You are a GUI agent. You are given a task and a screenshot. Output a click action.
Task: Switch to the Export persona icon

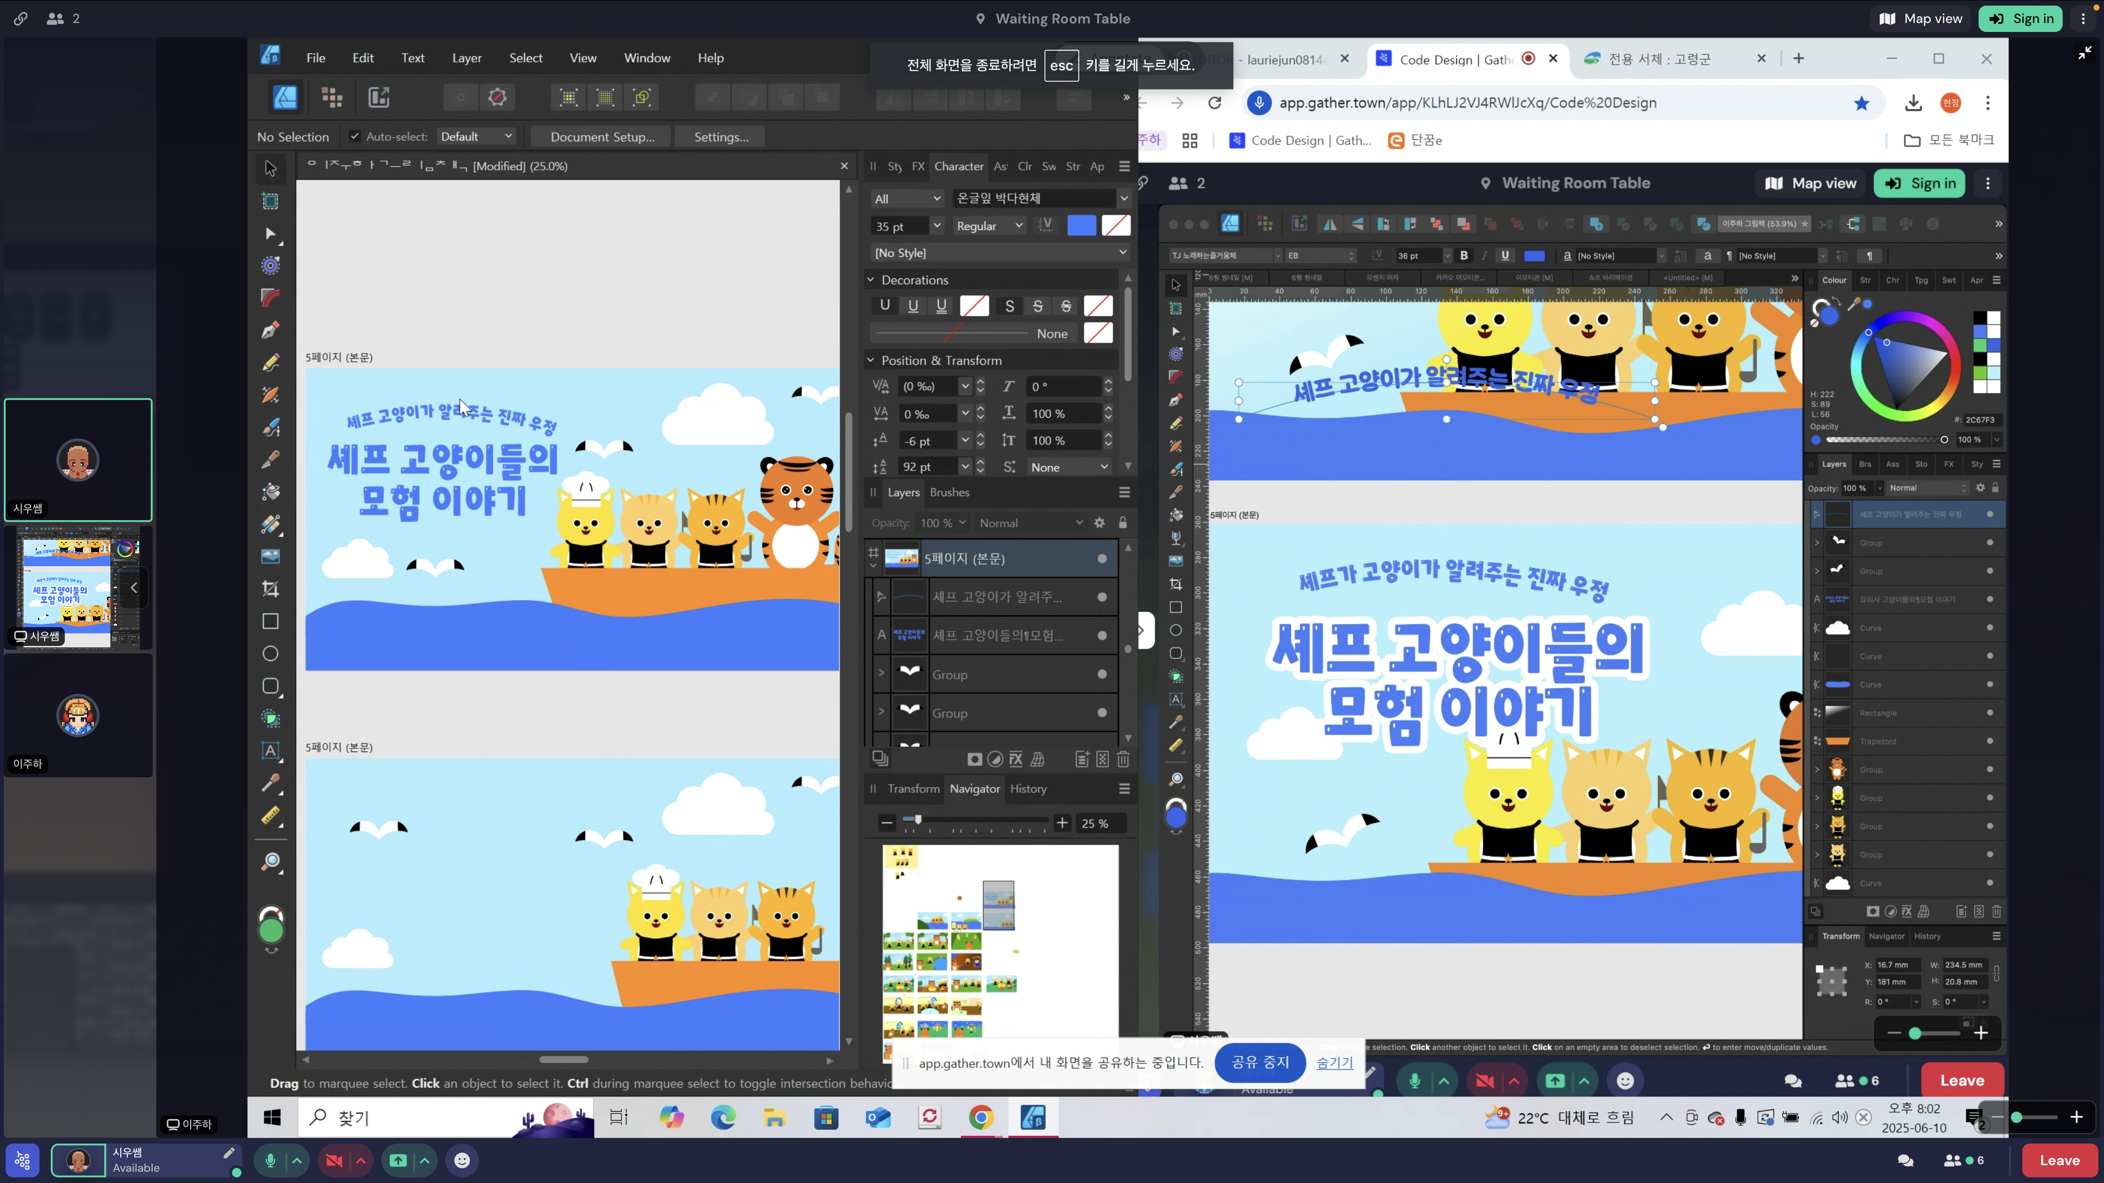pos(378,98)
